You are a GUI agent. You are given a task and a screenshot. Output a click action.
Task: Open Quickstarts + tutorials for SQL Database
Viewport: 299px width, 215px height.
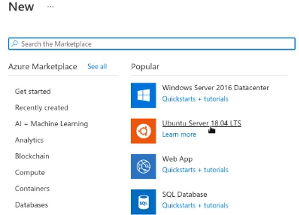(195, 205)
